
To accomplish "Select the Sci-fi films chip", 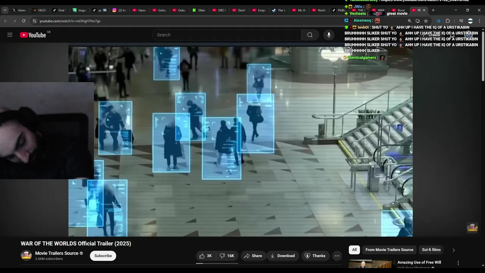I will coord(431,250).
